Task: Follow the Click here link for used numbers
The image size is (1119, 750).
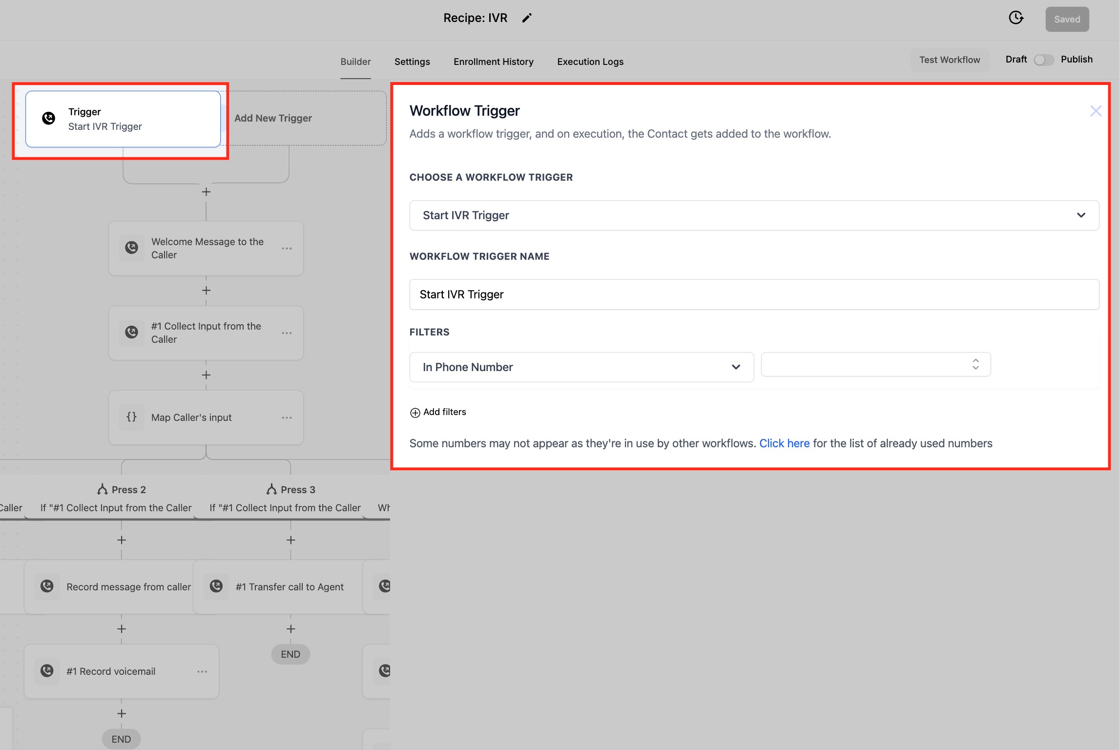Action: [x=784, y=443]
